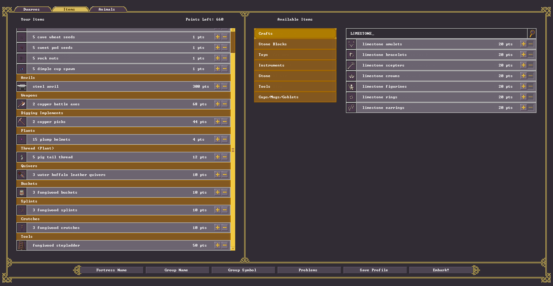Click the copper picks icon
Screen dimensions: 553x286
[22, 122]
